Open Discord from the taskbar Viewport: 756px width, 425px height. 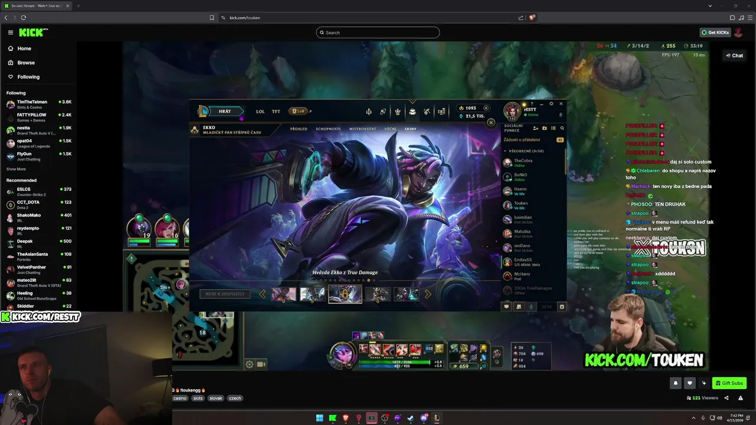click(x=423, y=418)
